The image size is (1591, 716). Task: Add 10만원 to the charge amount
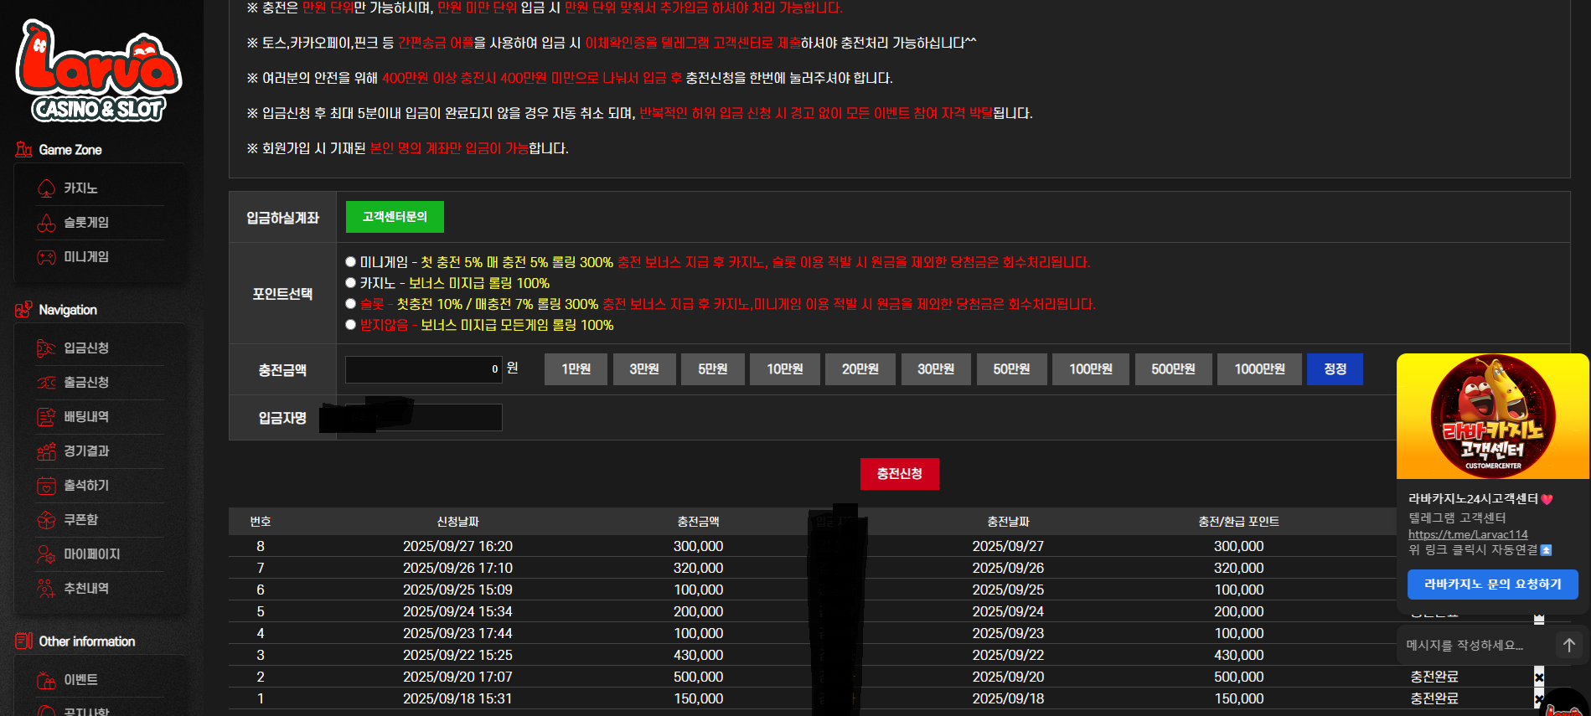tap(785, 369)
